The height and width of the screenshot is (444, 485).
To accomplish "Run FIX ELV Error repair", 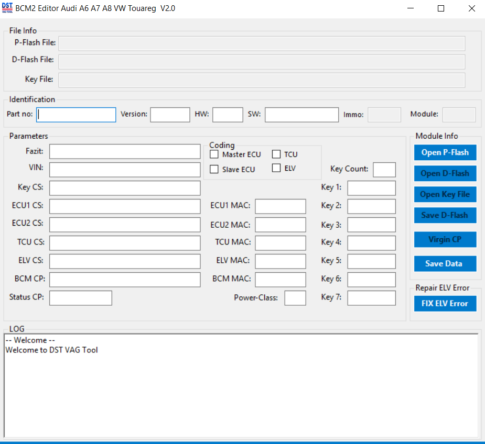I will pyautogui.click(x=445, y=303).
